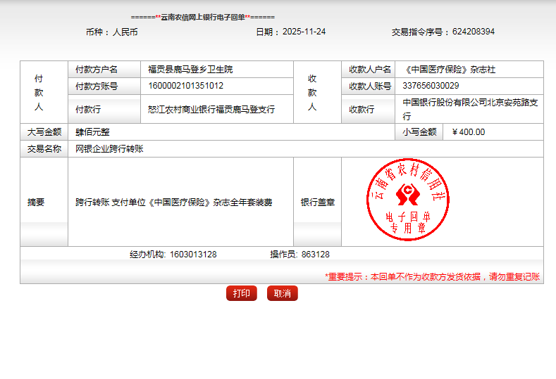Click the numeric amount ¥400.00
The width and height of the screenshot is (556, 379).
tap(468, 132)
